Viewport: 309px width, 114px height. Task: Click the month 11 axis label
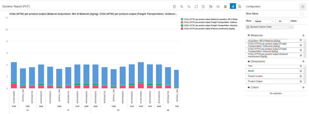68,110
